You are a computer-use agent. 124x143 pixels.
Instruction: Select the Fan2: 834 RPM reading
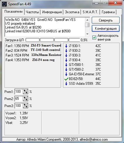pyautogui.click(x=16, y=51)
